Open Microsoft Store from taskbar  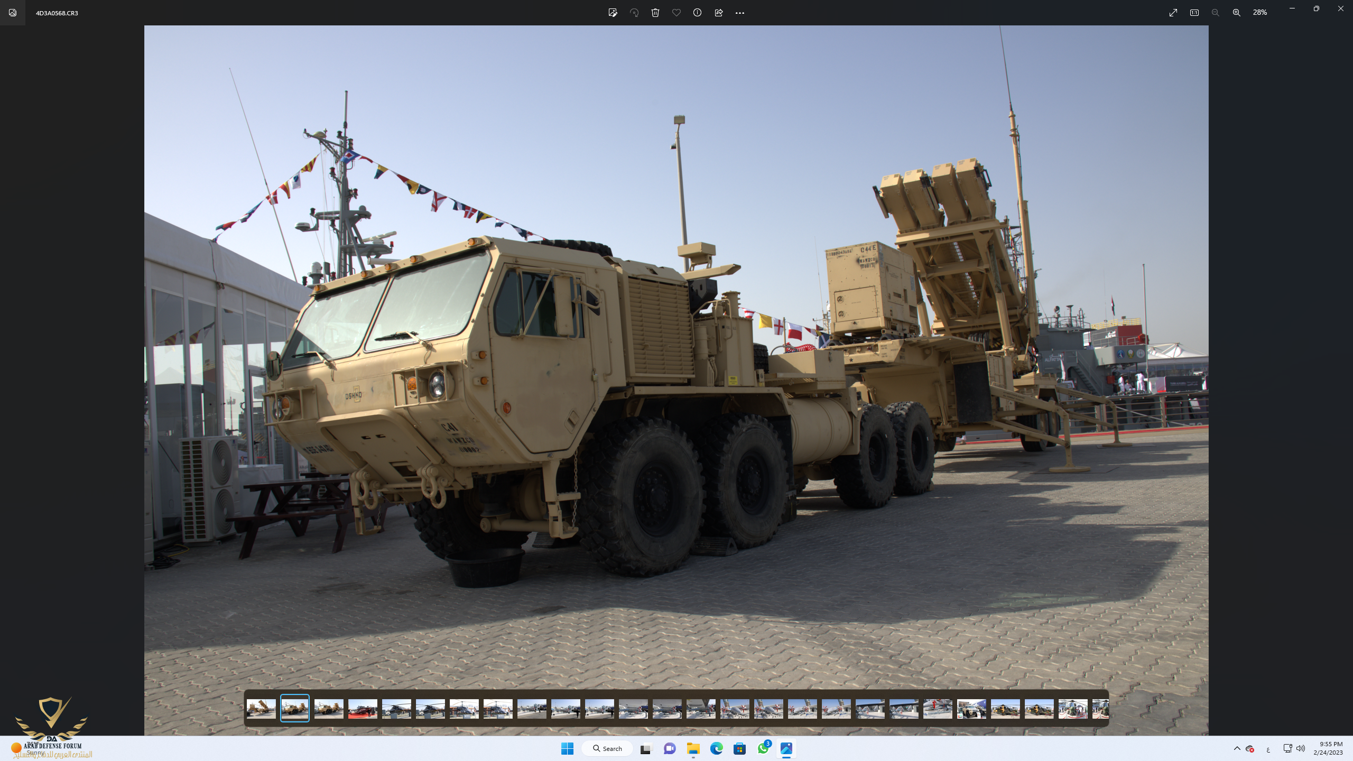pos(740,748)
